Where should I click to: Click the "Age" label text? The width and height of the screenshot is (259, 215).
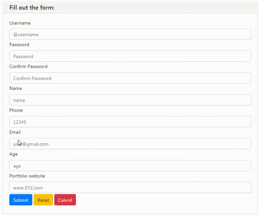coord(14,154)
